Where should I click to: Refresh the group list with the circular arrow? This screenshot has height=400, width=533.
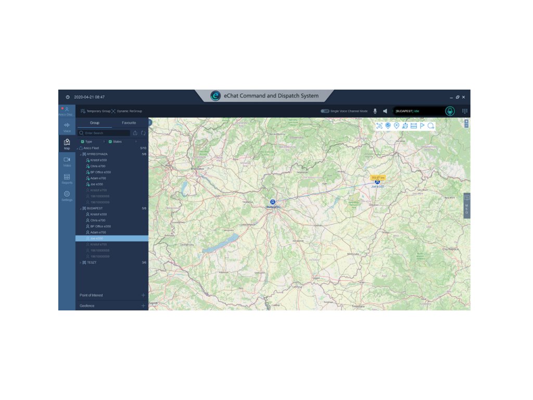143,133
